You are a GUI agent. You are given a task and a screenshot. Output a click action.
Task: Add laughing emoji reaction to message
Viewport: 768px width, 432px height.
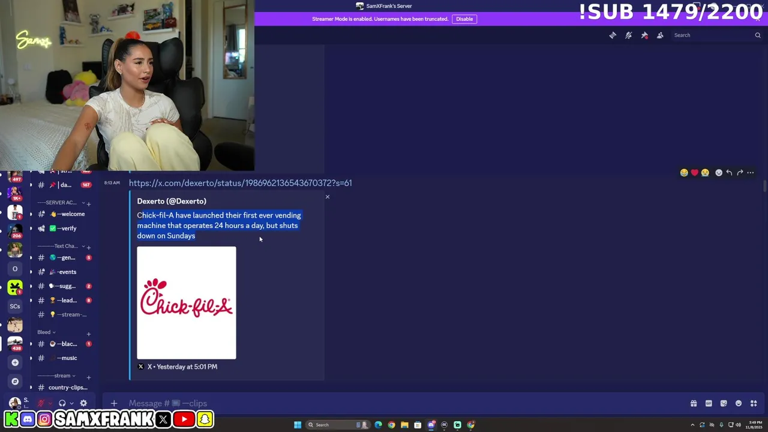coord(684,173)
